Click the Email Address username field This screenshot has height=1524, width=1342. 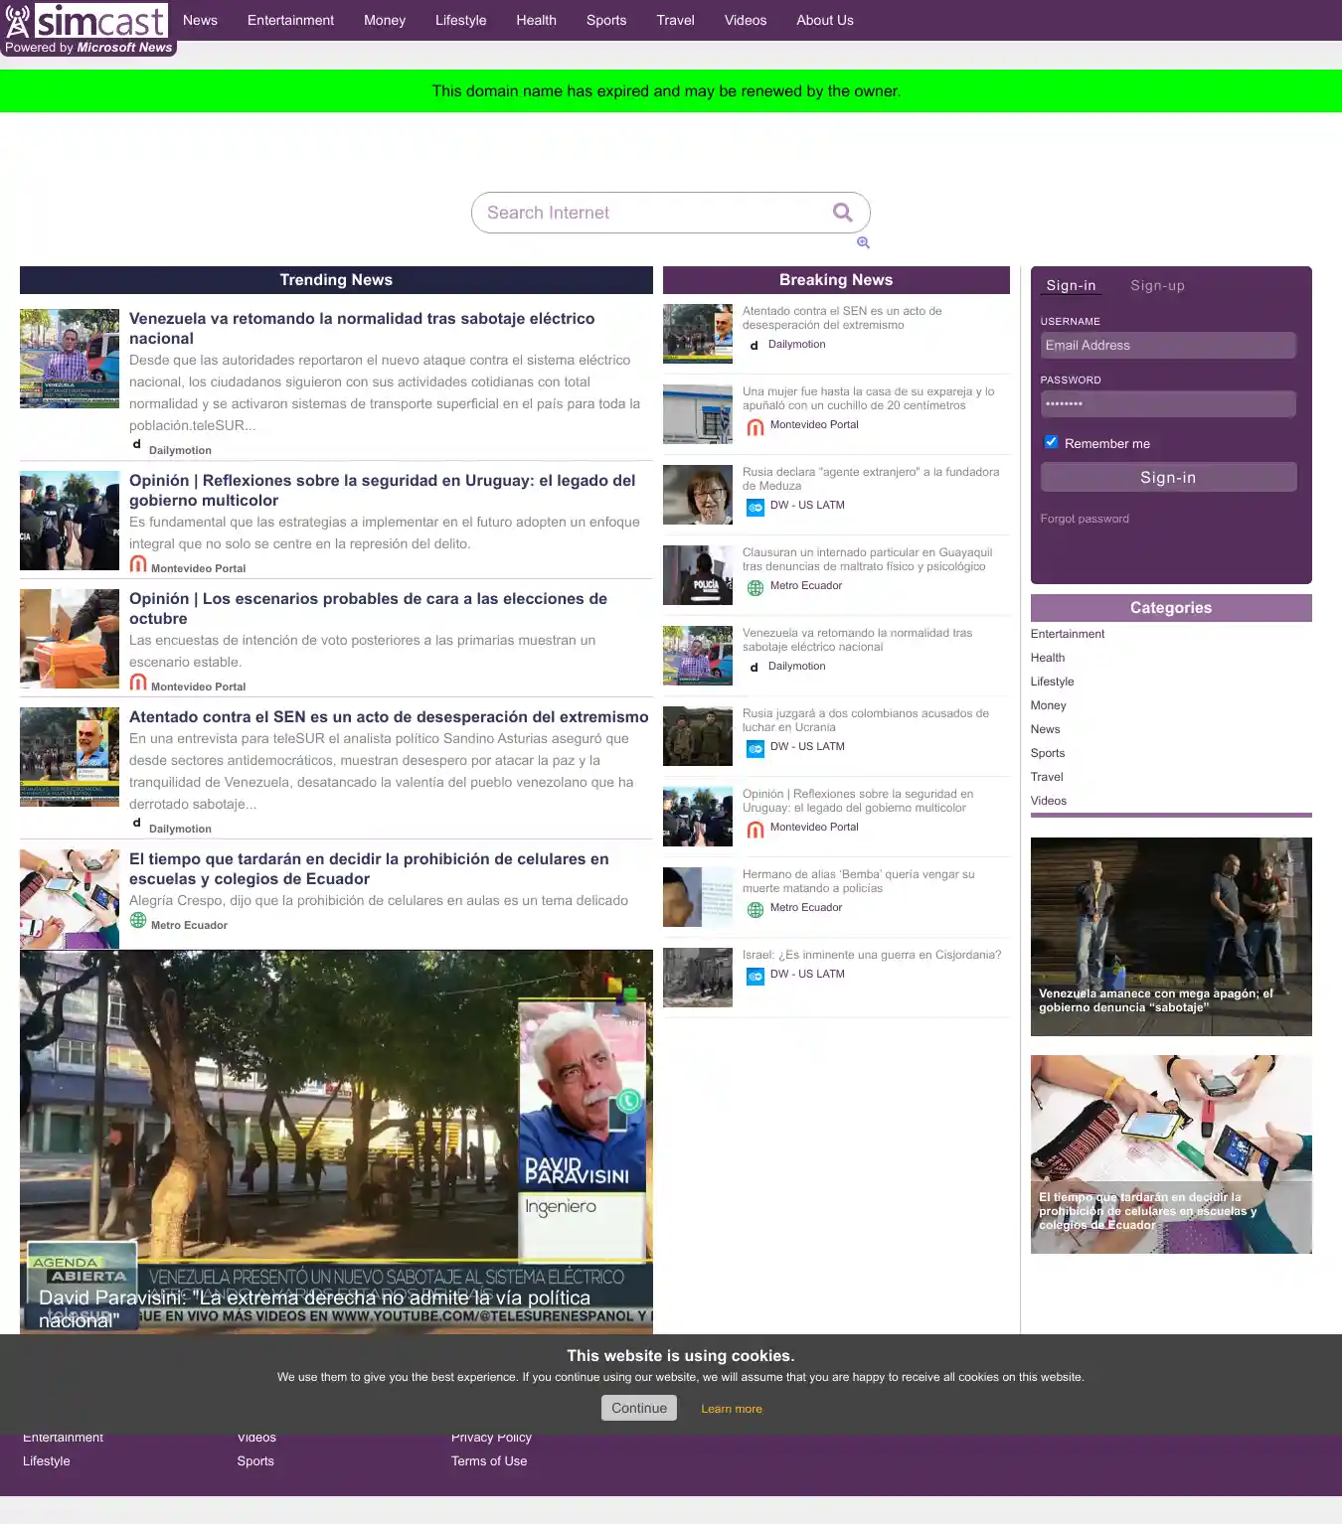pos(1167,346)
